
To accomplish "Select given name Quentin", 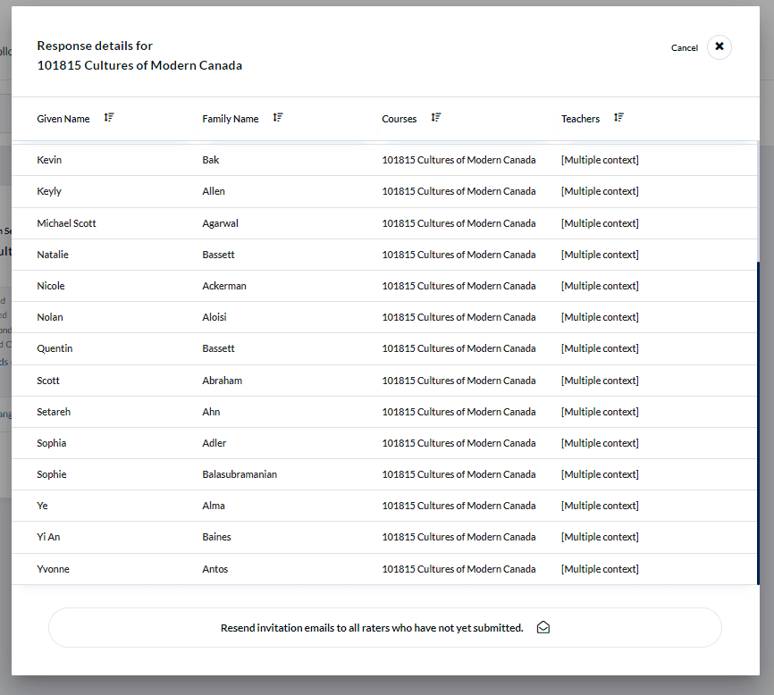I will (x=55, y=348).
